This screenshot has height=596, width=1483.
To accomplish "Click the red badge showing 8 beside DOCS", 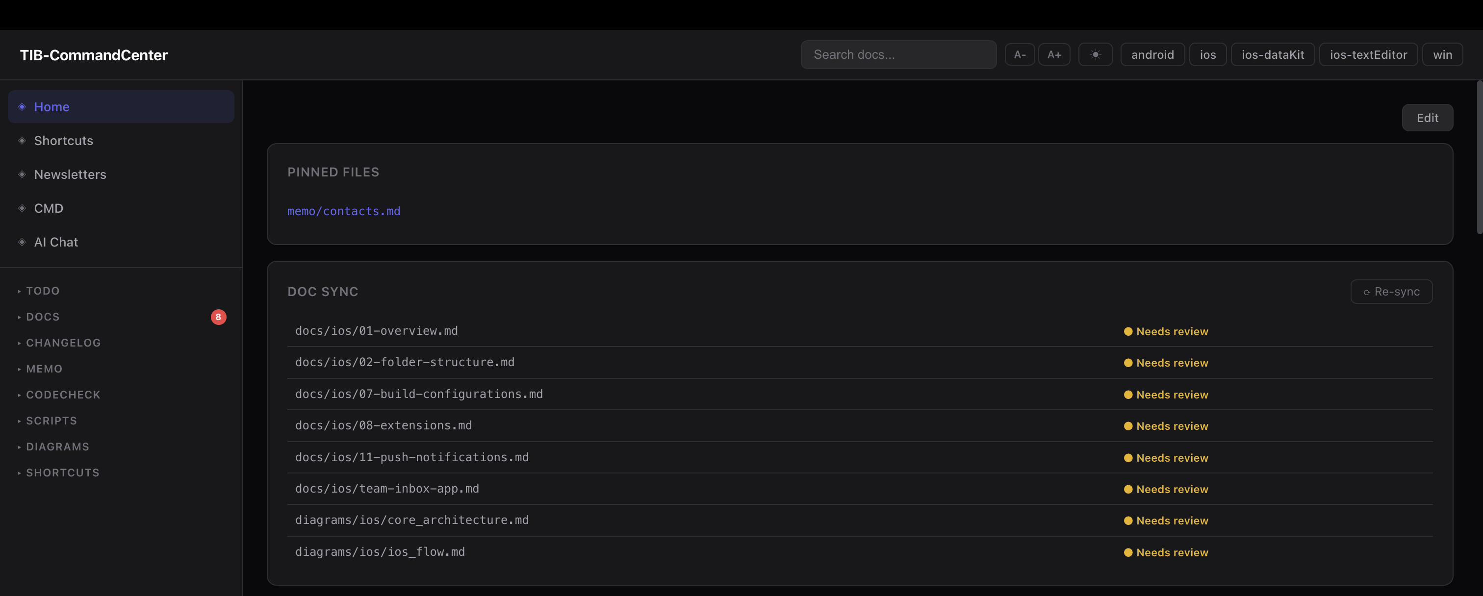I will click(x=218, y=317).
